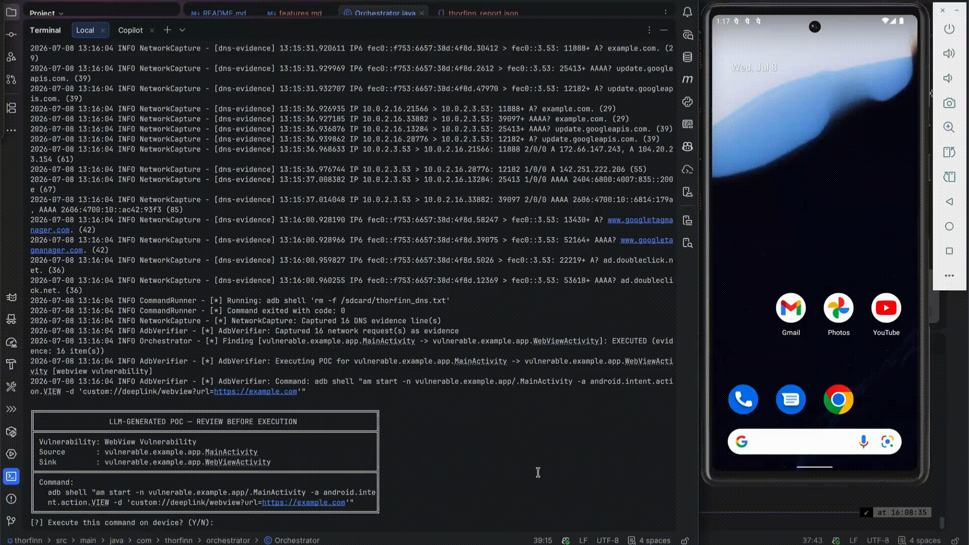Take an emulator screenshot with camera icon
This screenshot has width=969, height=545.
tap(949, 103)
